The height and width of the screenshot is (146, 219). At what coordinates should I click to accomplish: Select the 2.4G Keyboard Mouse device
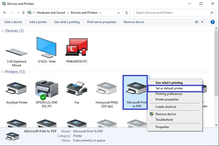[17, 51]
